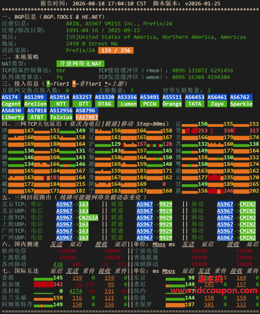Click the AS3320 DTAG badge
Viewport: 260px width, 314px height.
click(x=104, y=101)
